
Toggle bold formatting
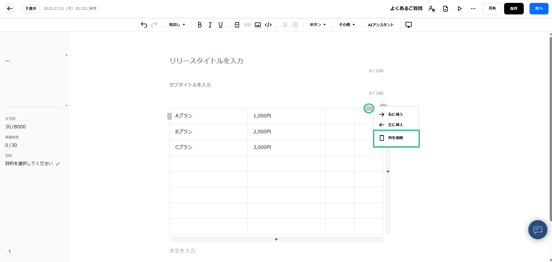point(200,25)
